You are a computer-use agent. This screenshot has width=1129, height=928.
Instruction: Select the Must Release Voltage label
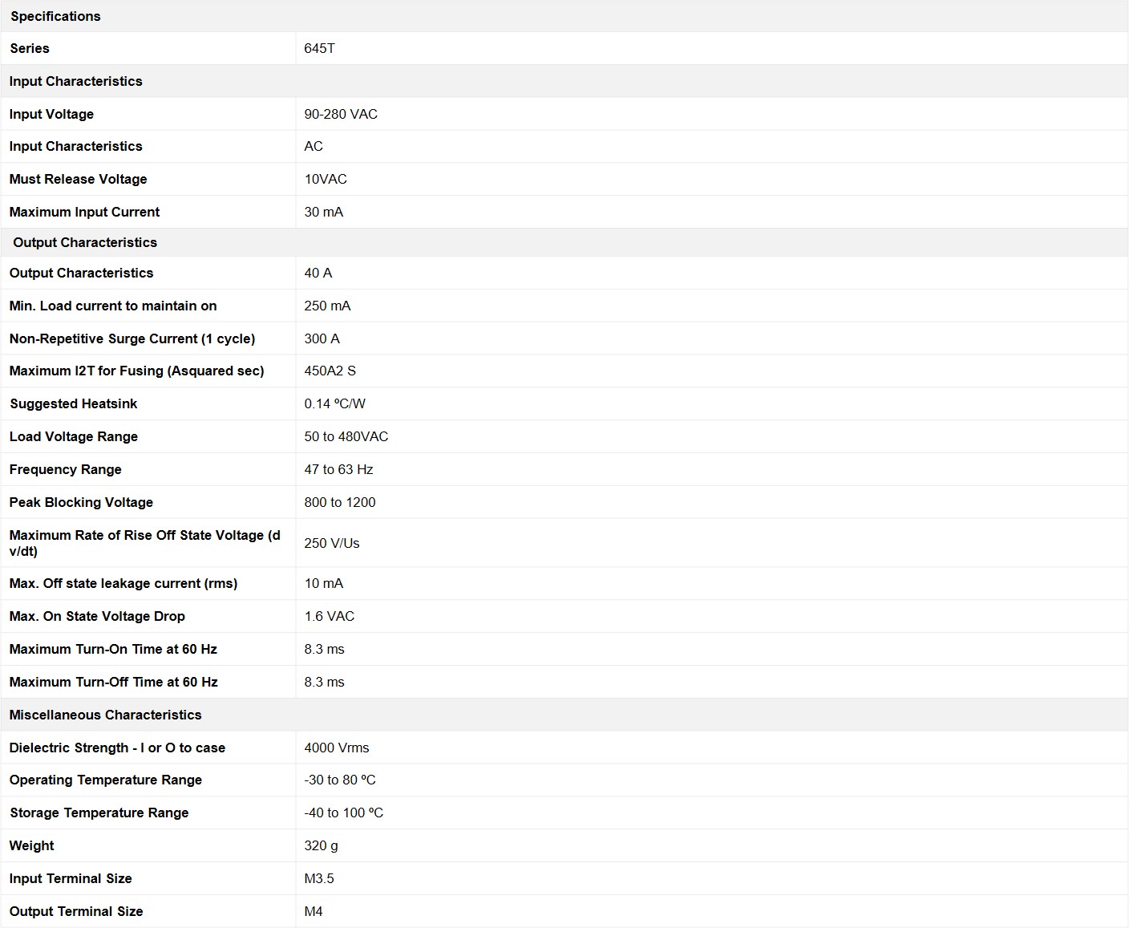pos(78,179)
